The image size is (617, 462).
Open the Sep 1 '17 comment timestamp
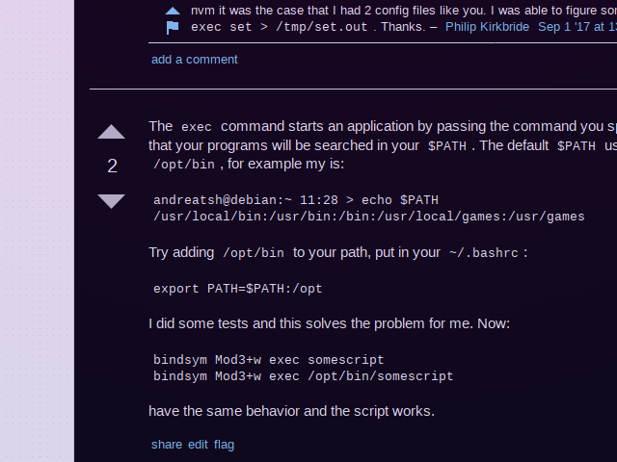(577, 27)
